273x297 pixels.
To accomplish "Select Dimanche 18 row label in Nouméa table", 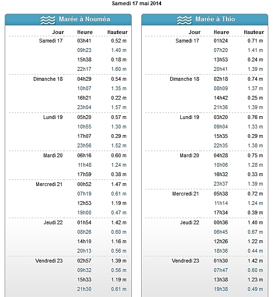I will [48, 79].
